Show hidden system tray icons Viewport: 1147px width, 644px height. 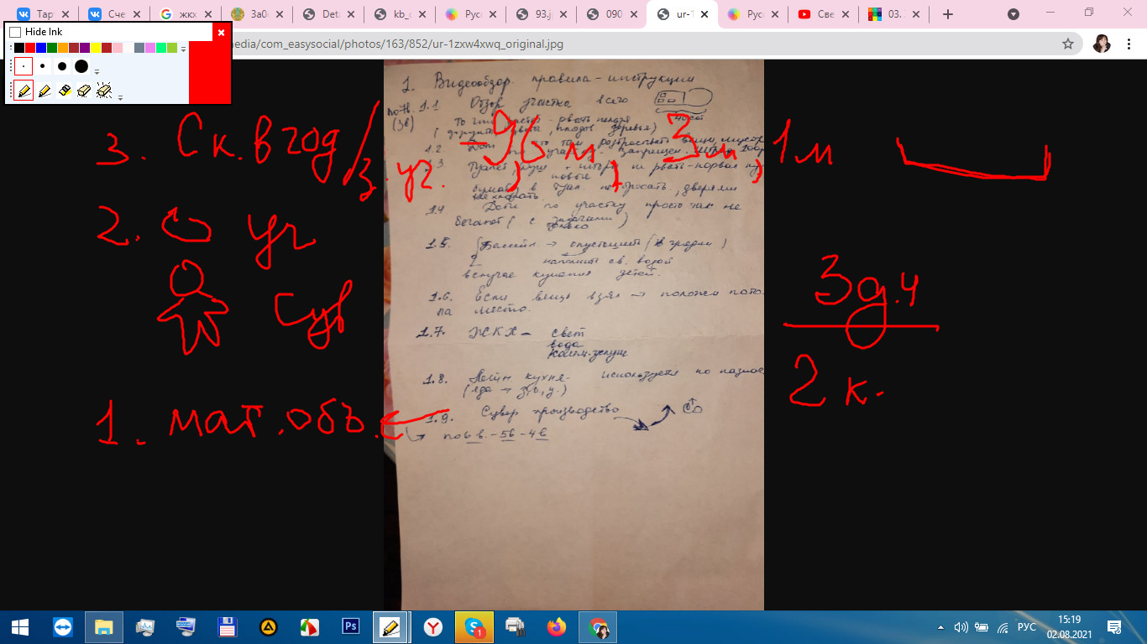click(x=941, y=626)
